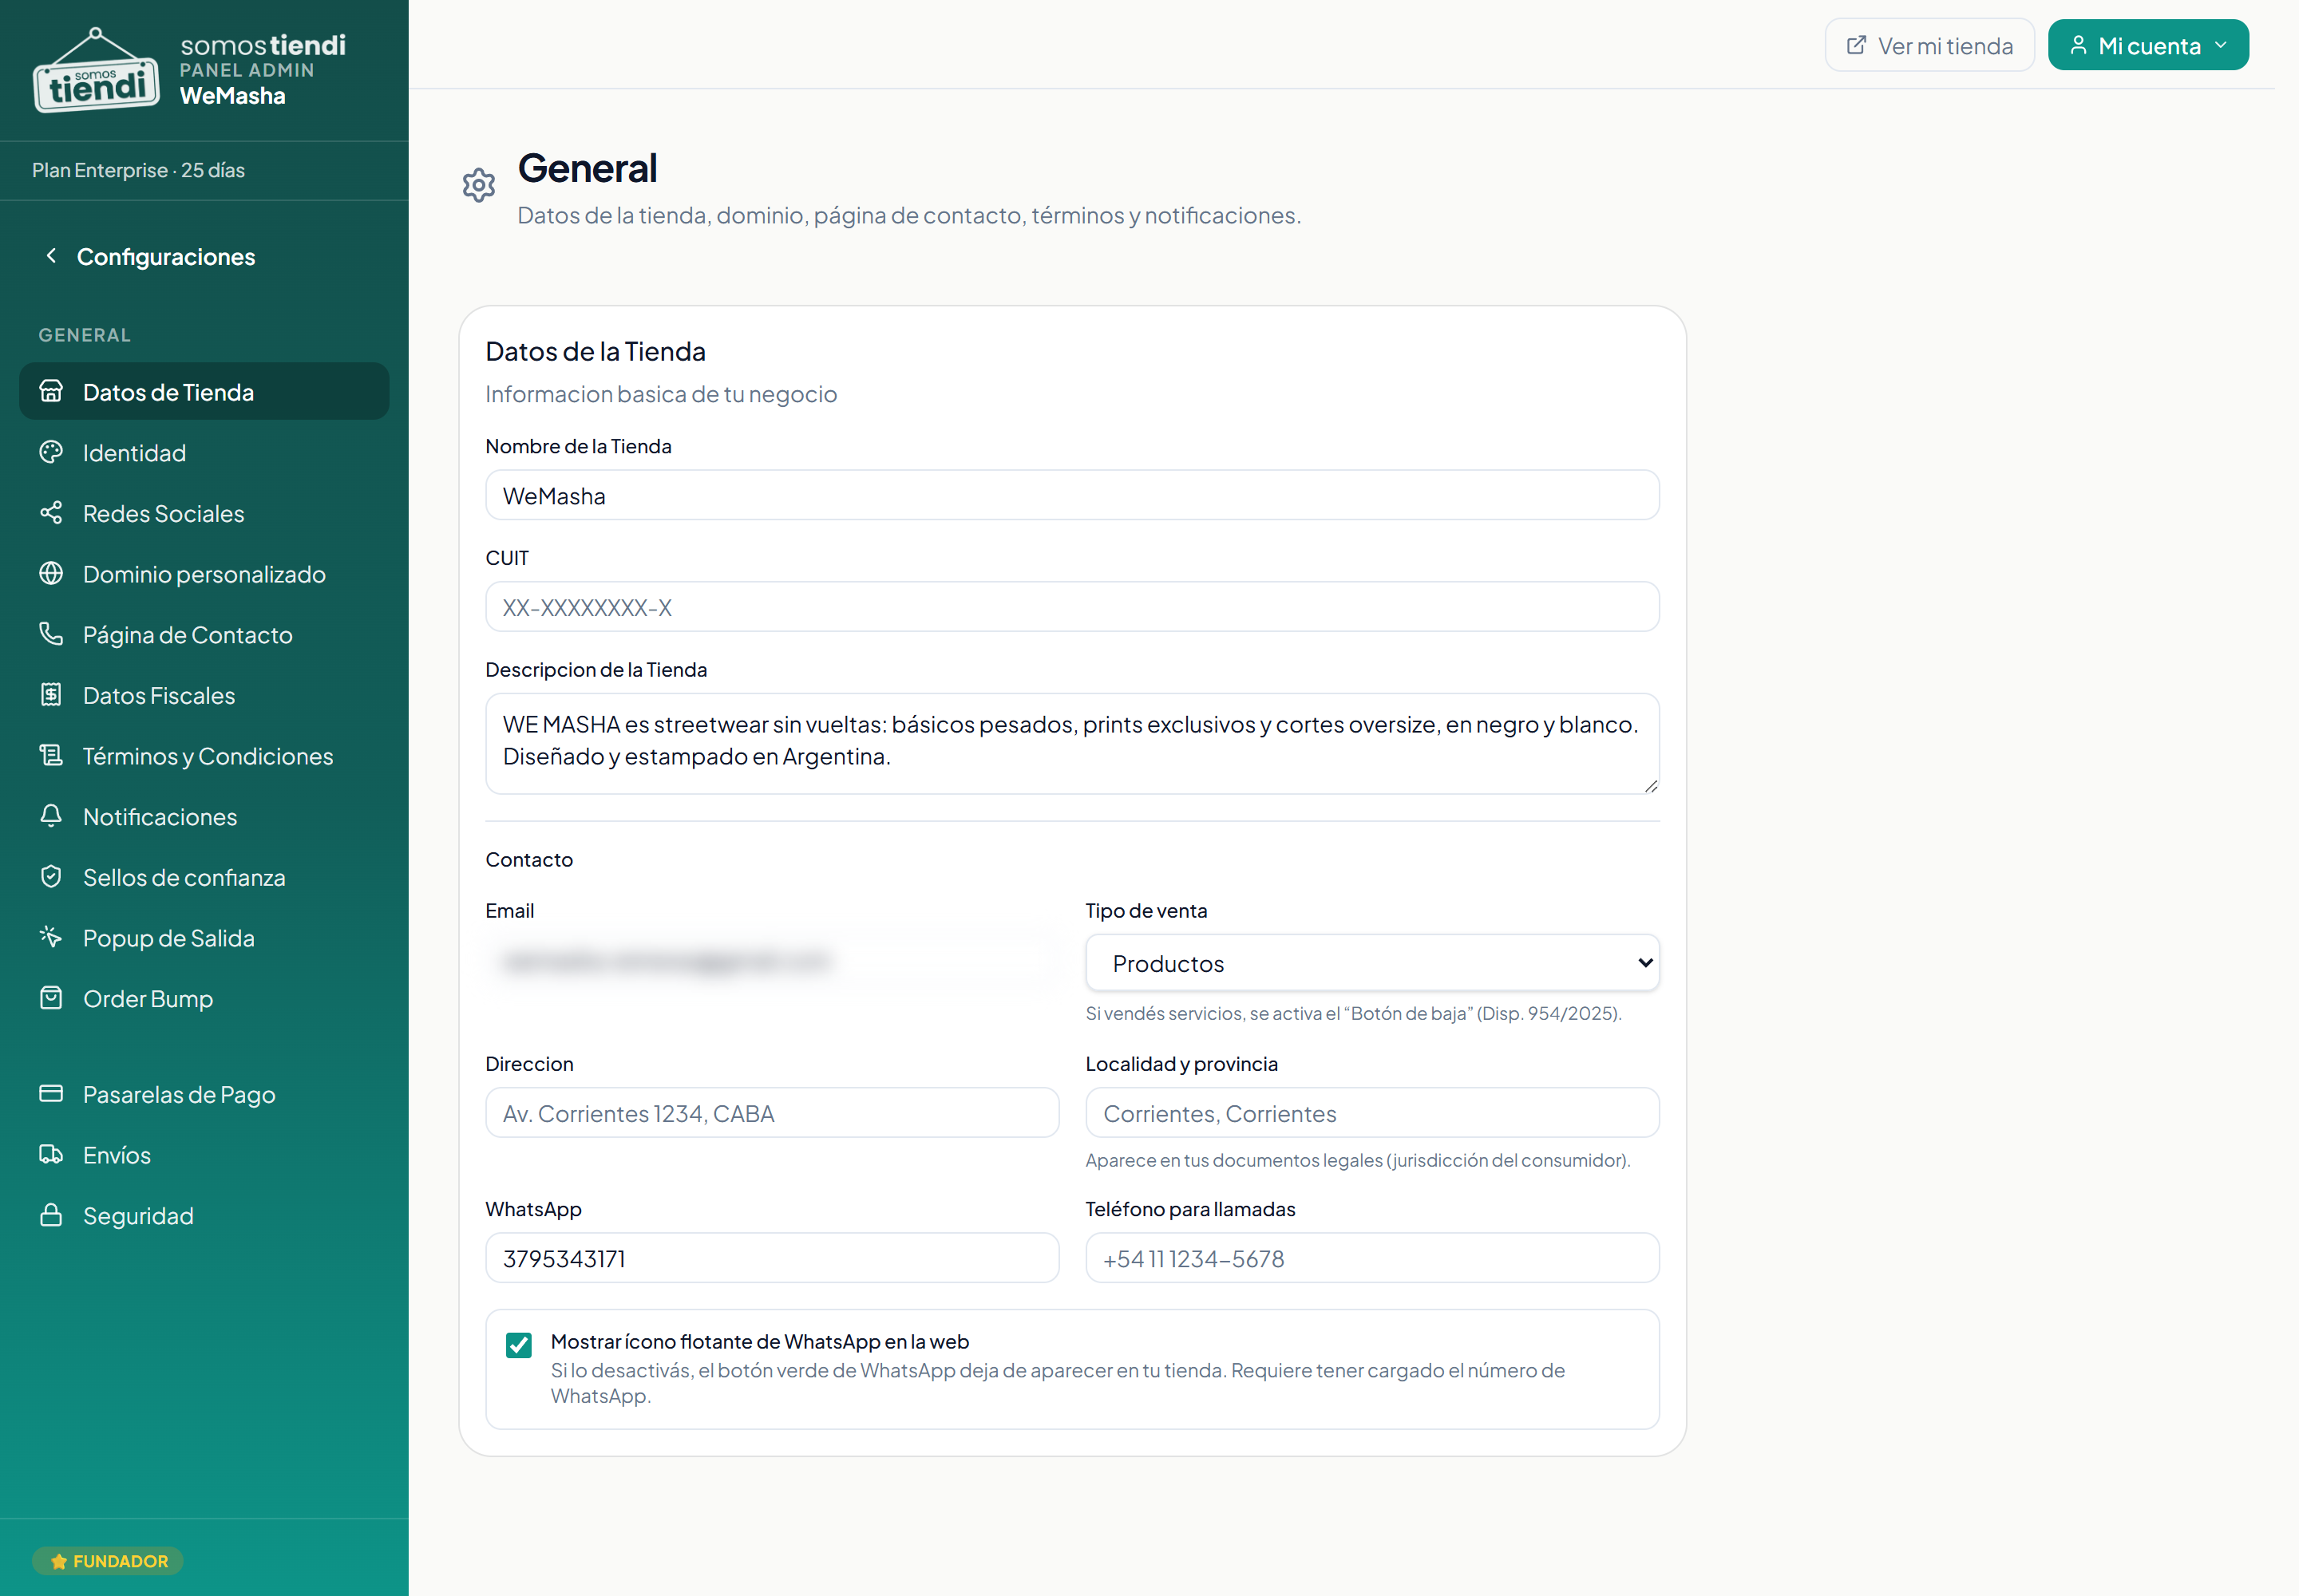Click the back chevron beside Configuraciones
2299x1596 pixels.
51,256
